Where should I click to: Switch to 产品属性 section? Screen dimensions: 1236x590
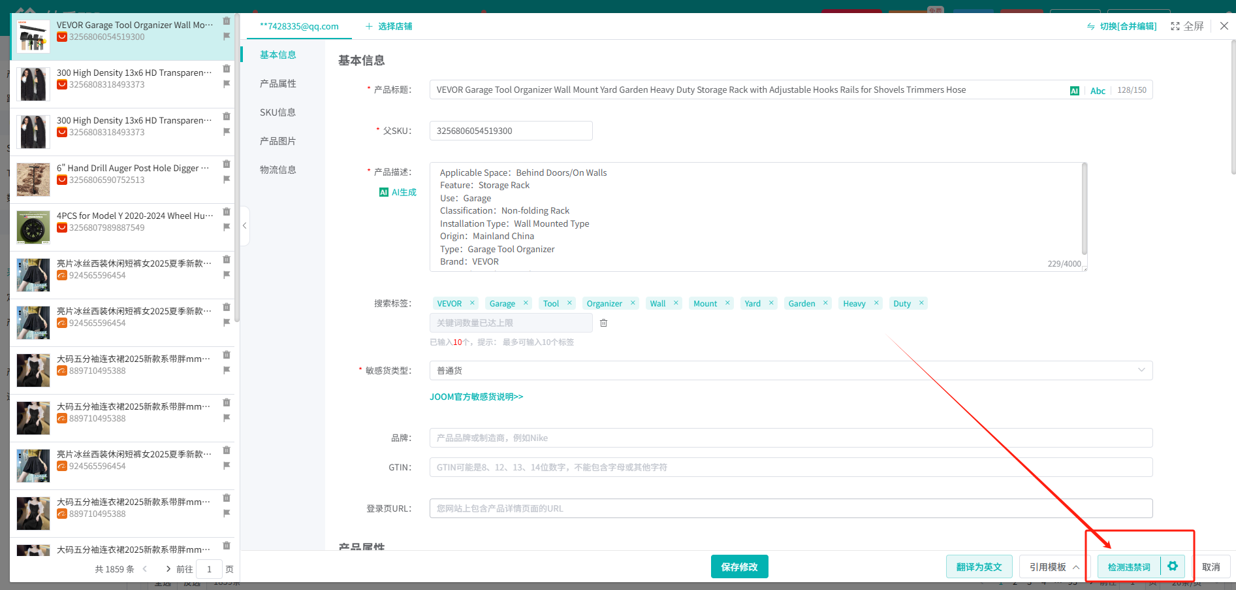pos(278,84)
